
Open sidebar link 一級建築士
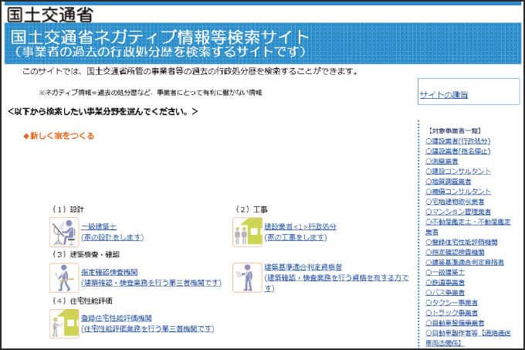pos(445,272)
